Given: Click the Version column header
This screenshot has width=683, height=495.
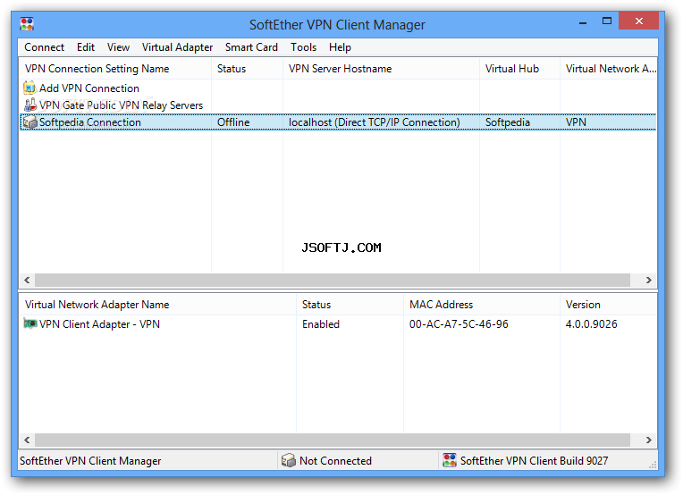Looking at the screenshot, I should point(609,305).
